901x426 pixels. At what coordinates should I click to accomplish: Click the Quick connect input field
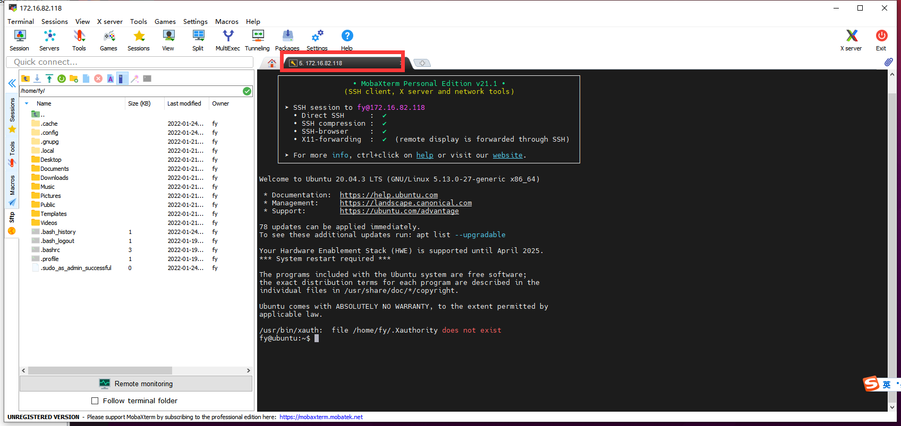tap(130, 62)
